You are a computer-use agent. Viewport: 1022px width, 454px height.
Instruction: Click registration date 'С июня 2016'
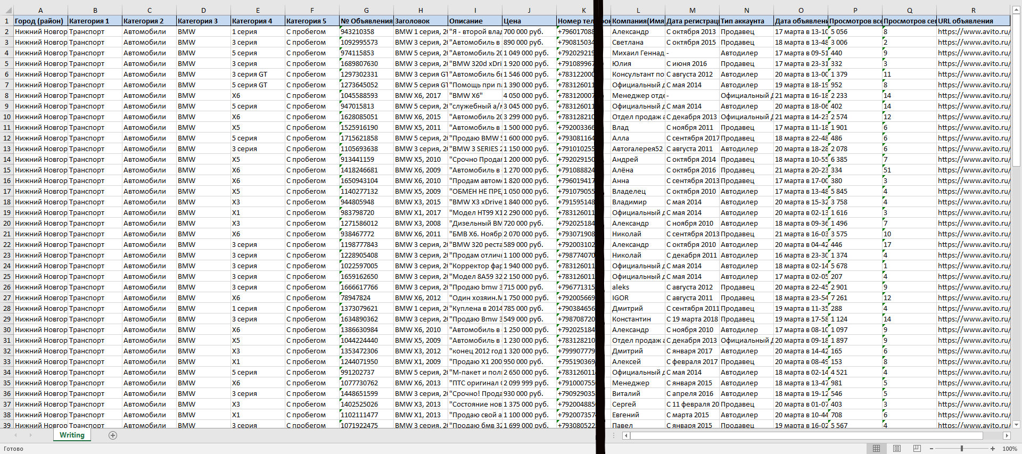(x=692, y=63)
